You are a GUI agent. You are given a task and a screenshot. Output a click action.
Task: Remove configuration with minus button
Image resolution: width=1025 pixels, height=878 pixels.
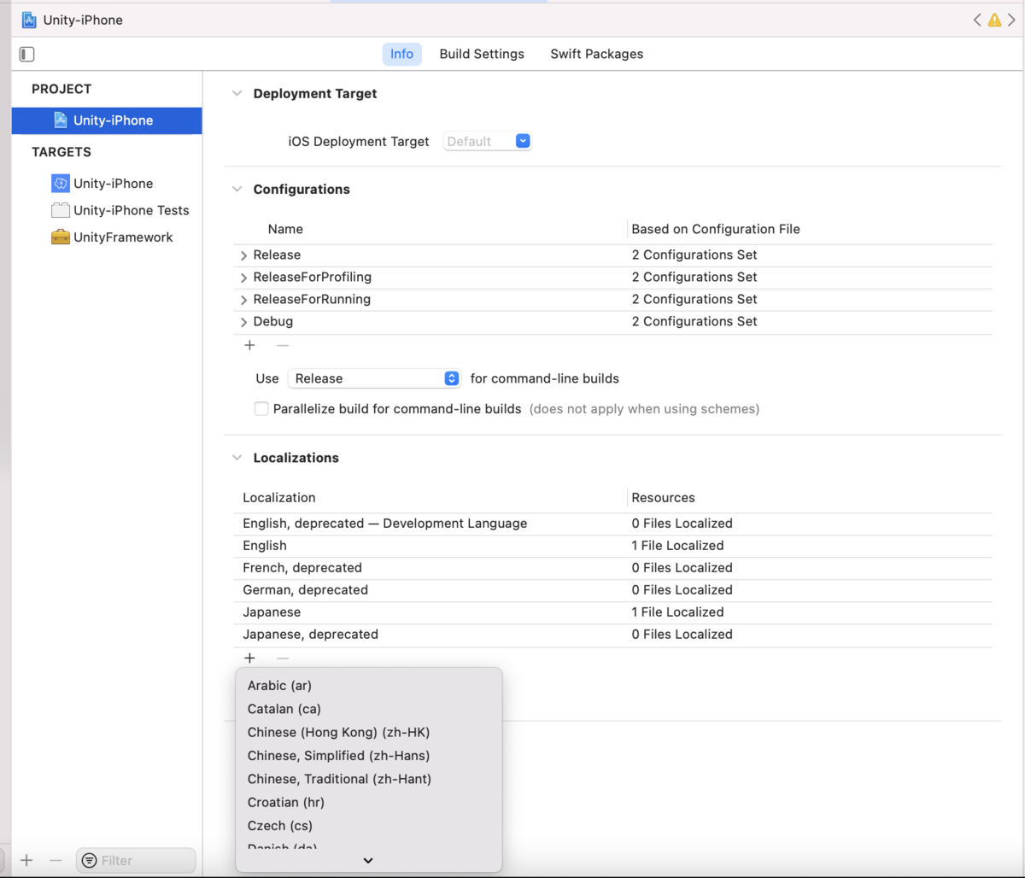283,345
